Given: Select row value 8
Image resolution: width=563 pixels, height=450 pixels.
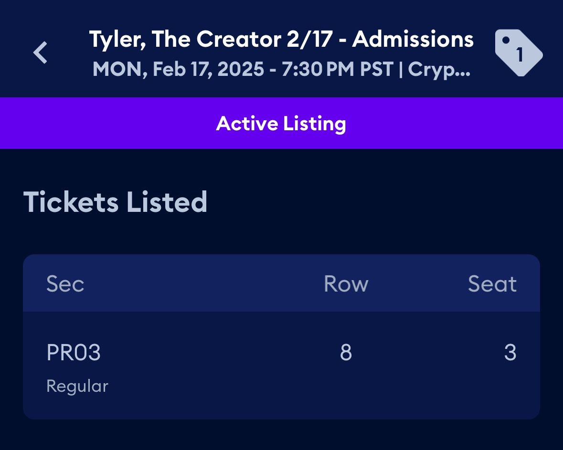Looking at the screenshot, I should pos(346,353).
